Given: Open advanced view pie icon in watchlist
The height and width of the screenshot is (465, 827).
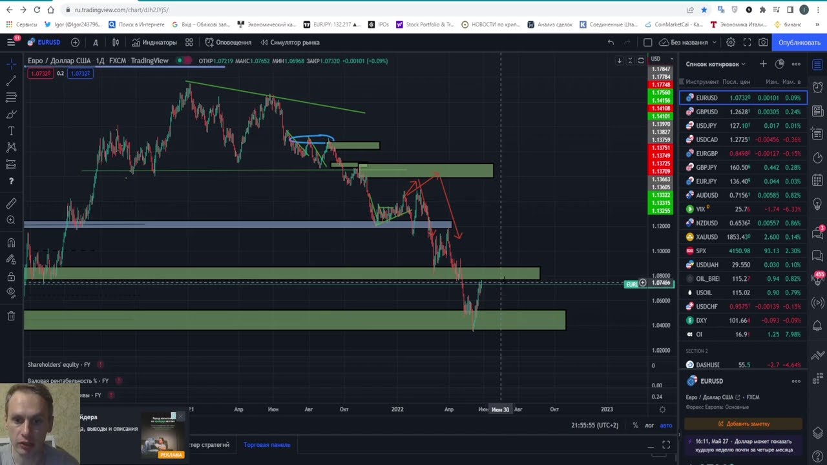Looking at the screenshot, I should (780, 64).
